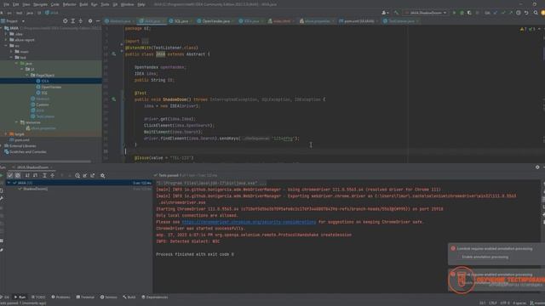
Task: Click run gutter icon beside ShadowDoom method
Action: (113, 99)
